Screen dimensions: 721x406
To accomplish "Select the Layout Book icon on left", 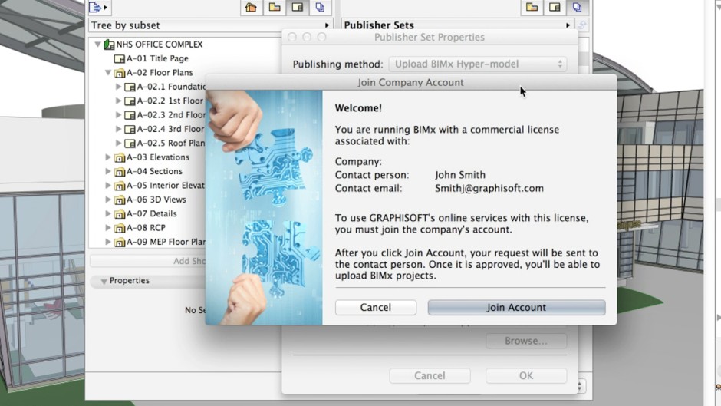I will [298, 7].
